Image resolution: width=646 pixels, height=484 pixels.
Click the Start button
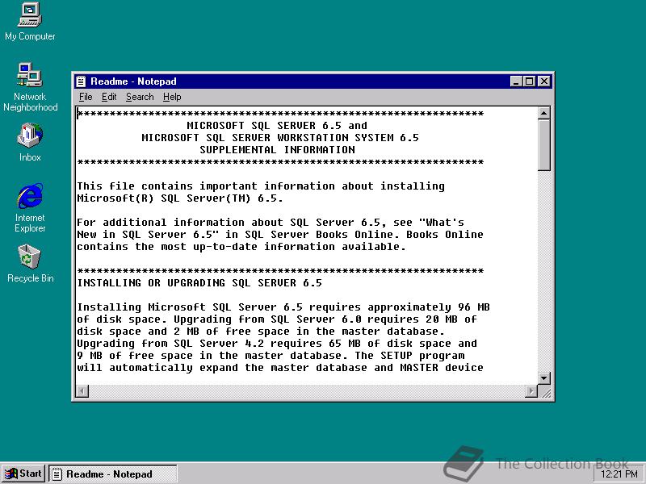click(x=23, y=474)
